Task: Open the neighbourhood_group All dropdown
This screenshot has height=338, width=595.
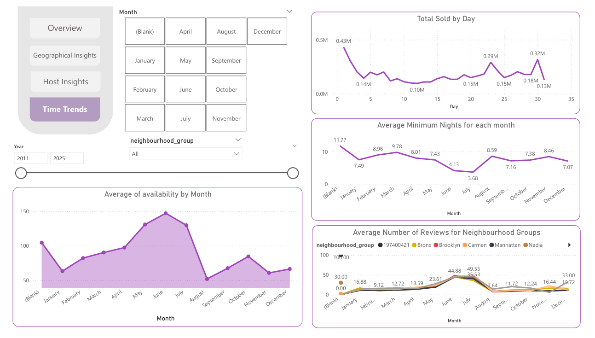Action: [185, 153]
